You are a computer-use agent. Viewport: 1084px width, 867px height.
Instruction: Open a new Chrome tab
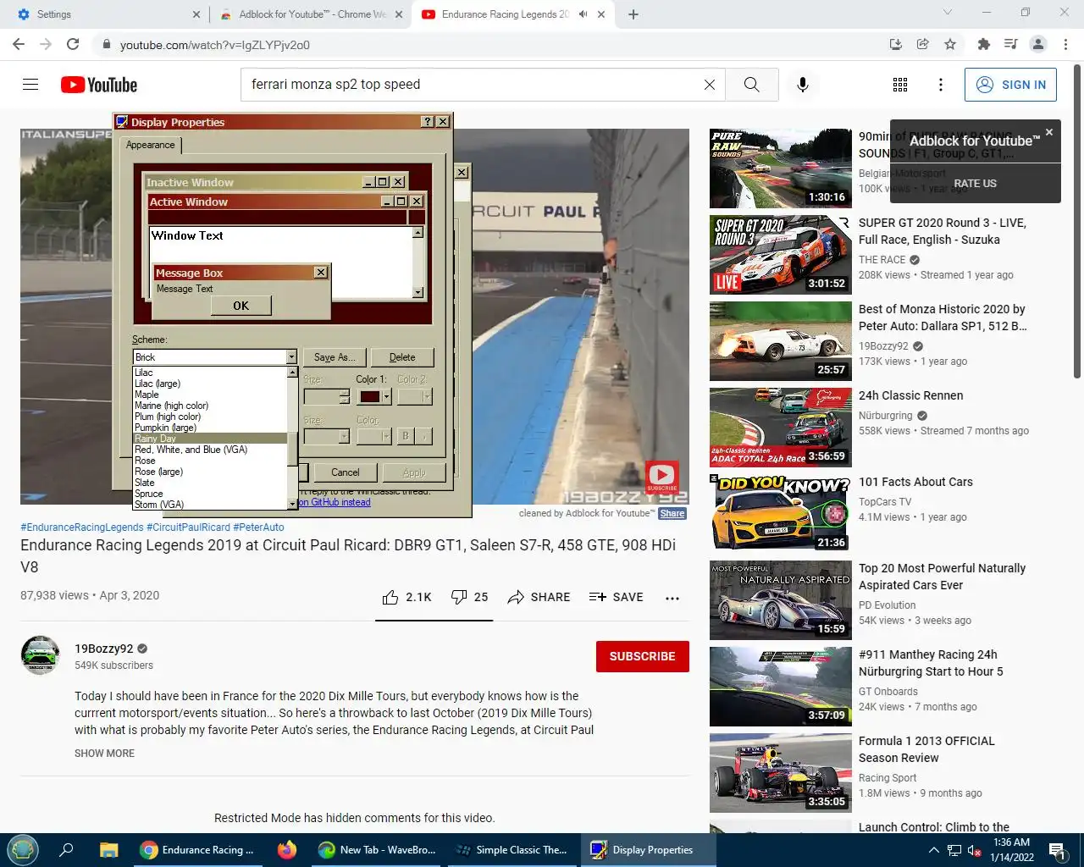coord(633,14)
